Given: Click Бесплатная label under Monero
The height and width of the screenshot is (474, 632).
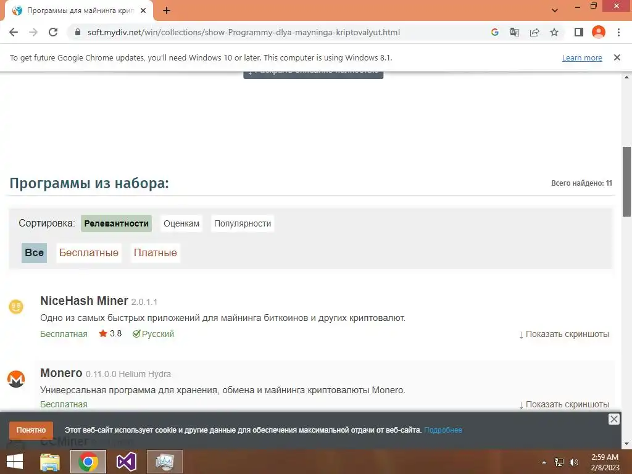Looking at the screenshot, I should [x=64, y=404].
